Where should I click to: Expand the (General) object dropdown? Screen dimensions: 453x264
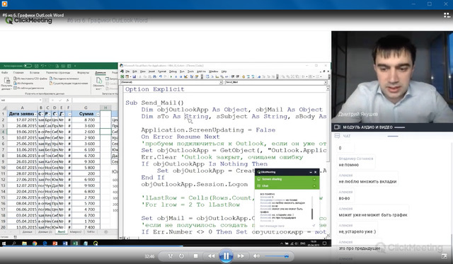tap(221, 82)
